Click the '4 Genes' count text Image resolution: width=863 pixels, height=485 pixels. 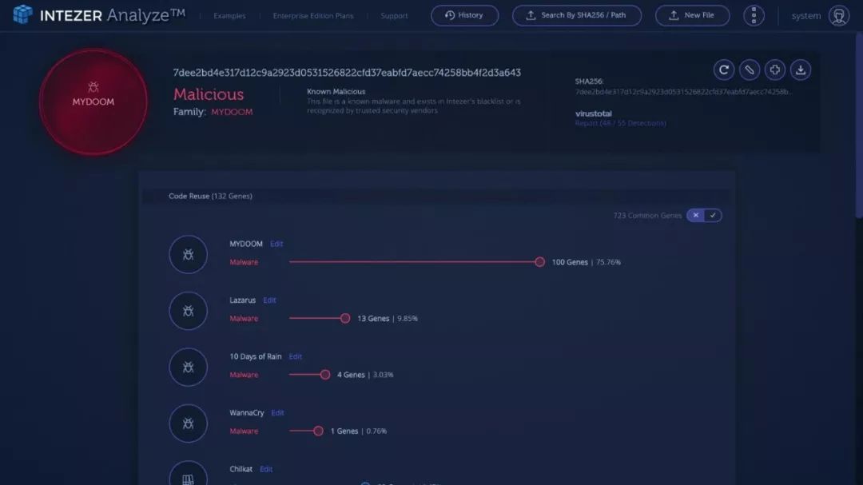coord(351,375)
